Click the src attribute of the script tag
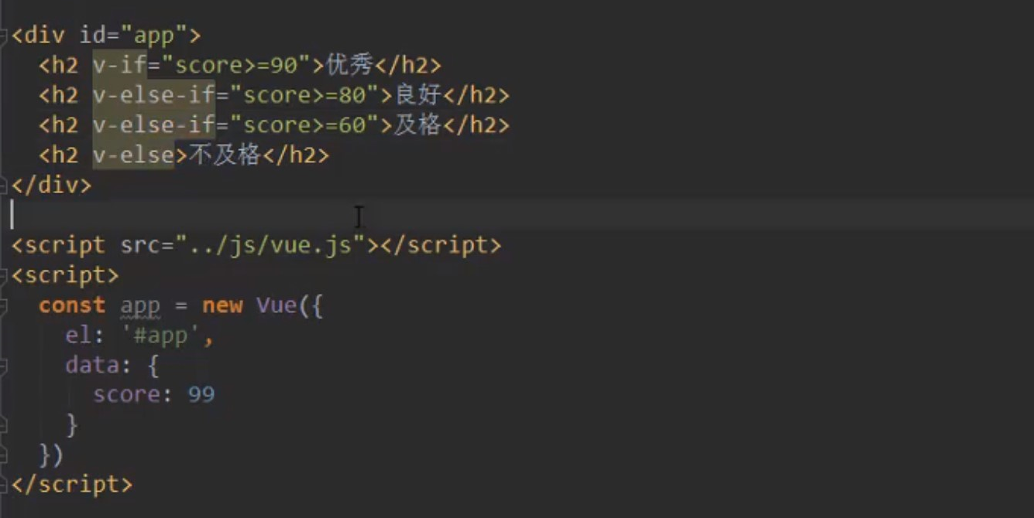 140,245
